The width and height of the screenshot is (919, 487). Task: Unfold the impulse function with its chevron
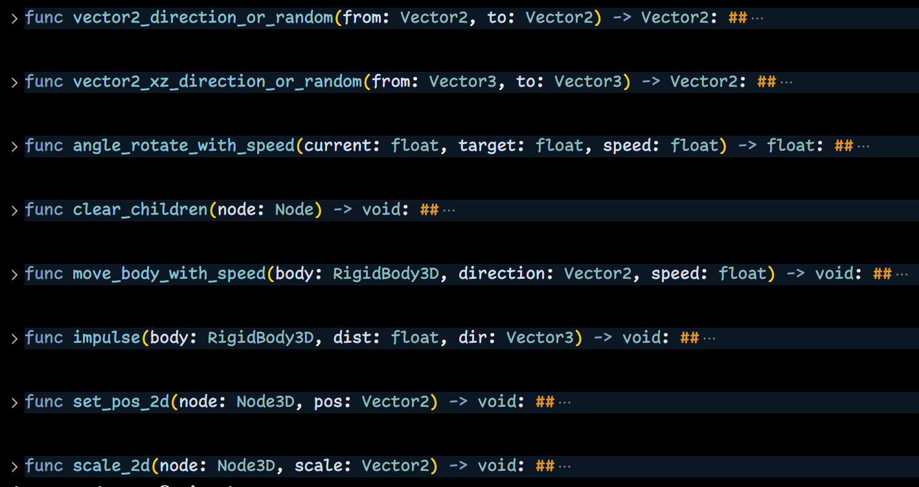tap(14, 338)
